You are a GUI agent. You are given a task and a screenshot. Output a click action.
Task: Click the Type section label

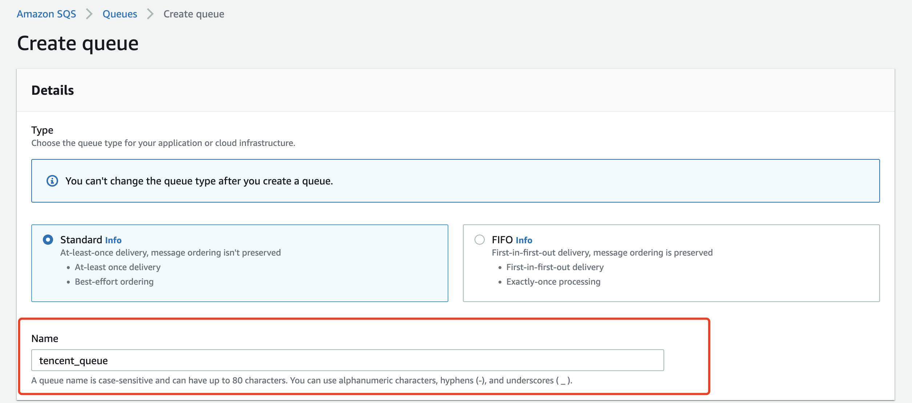[42, 130]
